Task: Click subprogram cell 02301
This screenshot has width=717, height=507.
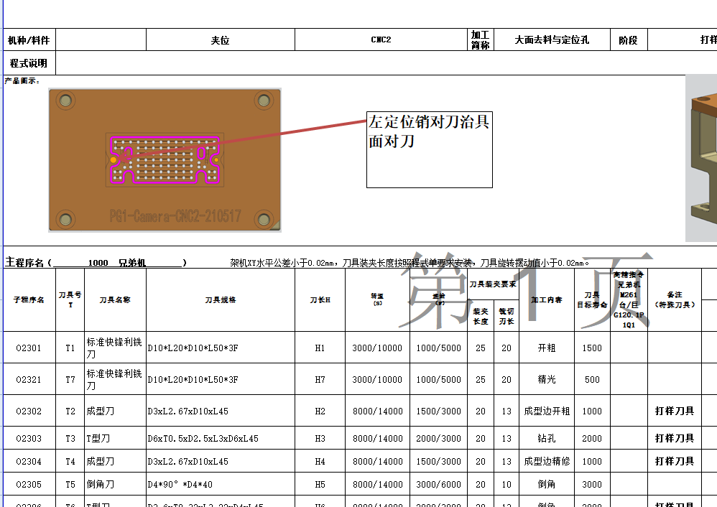Action: point(29,348)
